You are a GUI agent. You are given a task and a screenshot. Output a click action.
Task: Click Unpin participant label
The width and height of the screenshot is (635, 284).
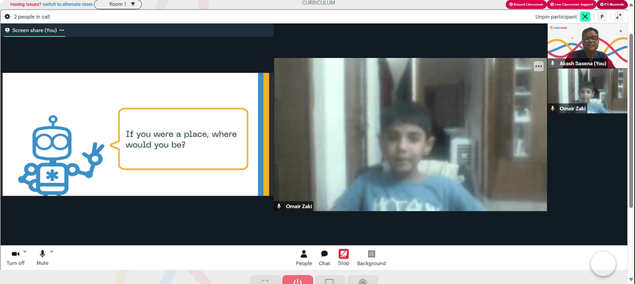pyautogui.click(x=556, y=17)
